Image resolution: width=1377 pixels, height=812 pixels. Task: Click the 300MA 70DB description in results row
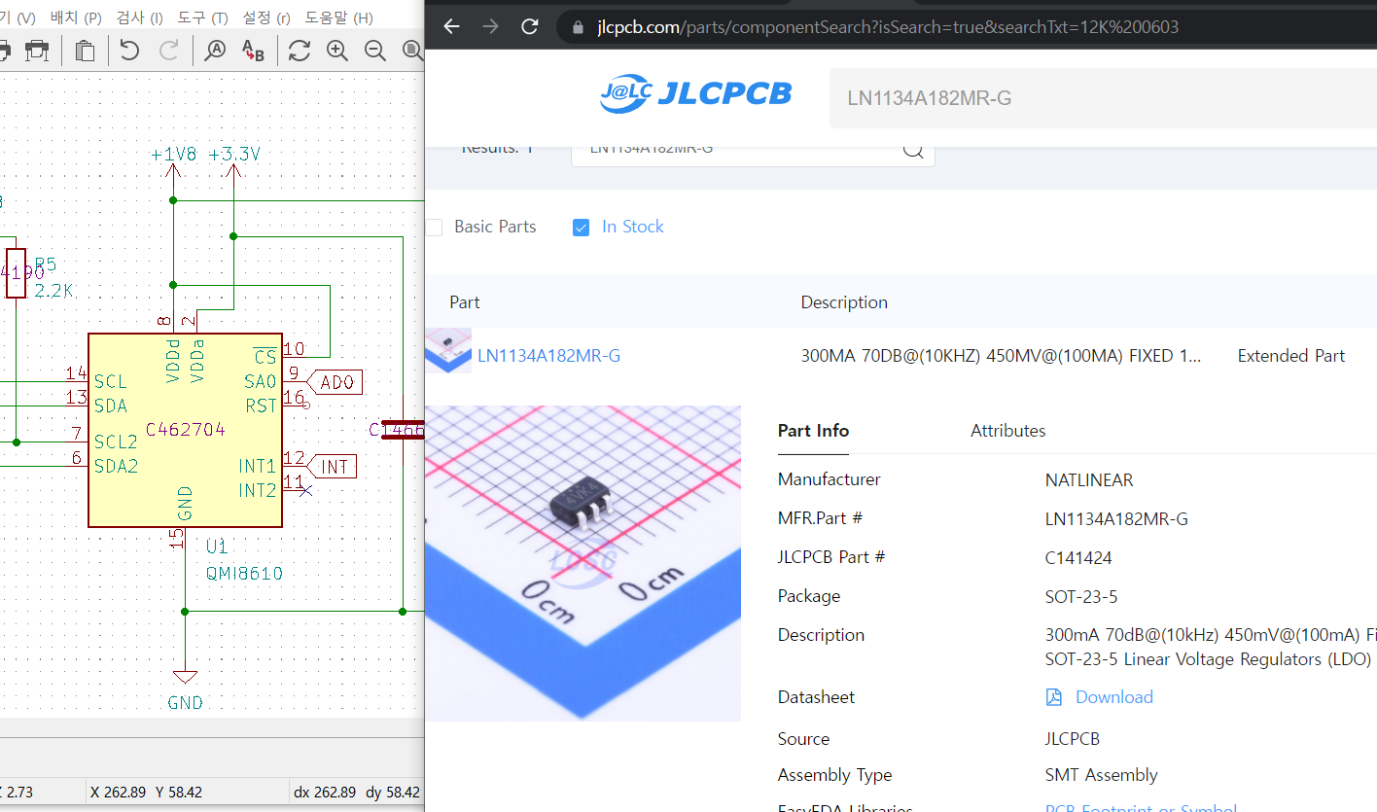[x=1001, y=356]
